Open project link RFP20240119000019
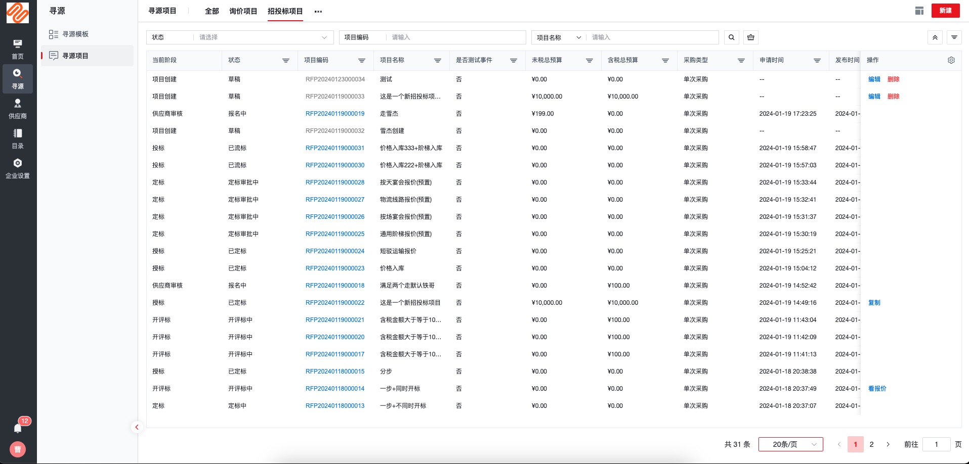Viewport: 969px width, 464px height. point(335,114)
